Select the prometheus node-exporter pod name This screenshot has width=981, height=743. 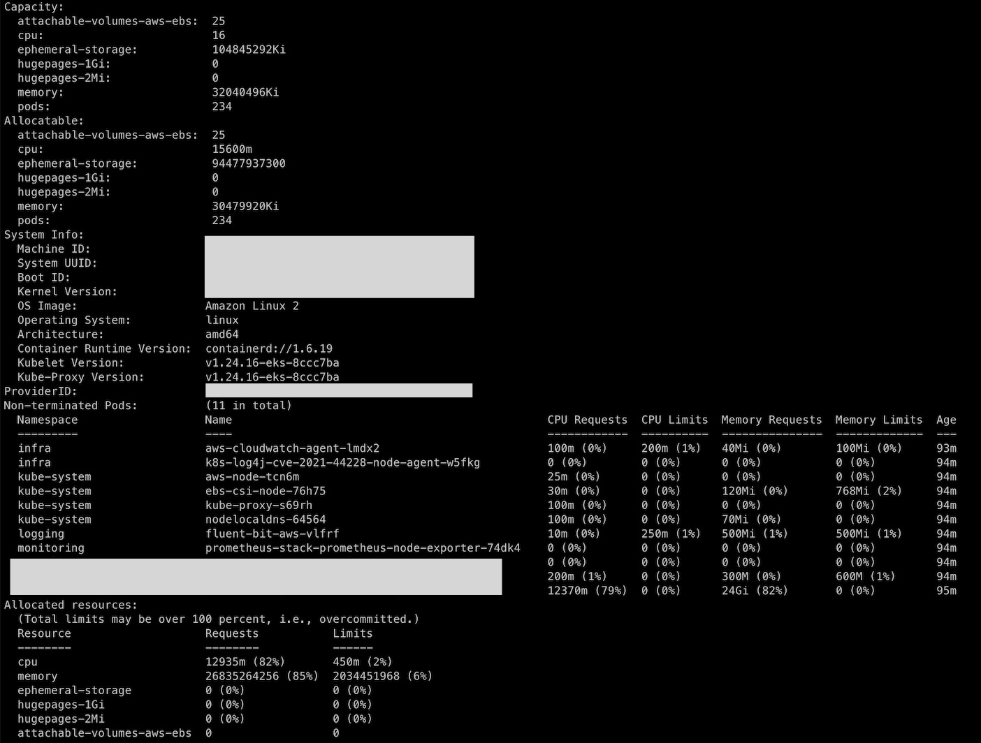pos(362,547)
